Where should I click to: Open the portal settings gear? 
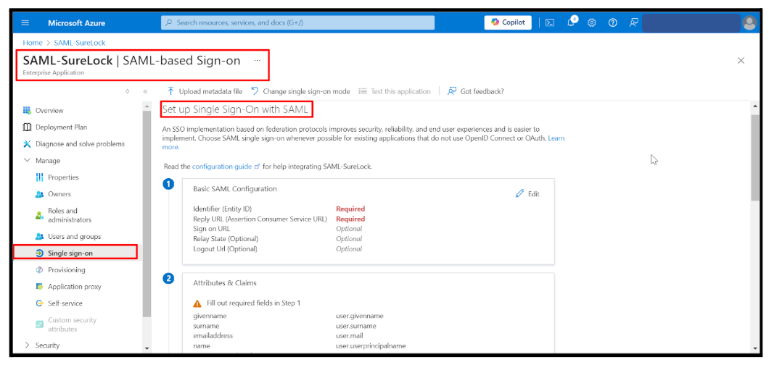point(591,22)
